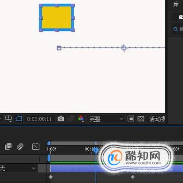Select the first keyframe diamond in timeline
Viewport: 183px width, 183px height.
tap(51, 177)
